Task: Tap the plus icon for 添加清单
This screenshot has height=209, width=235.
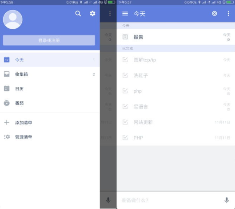Action: point(7,123)
